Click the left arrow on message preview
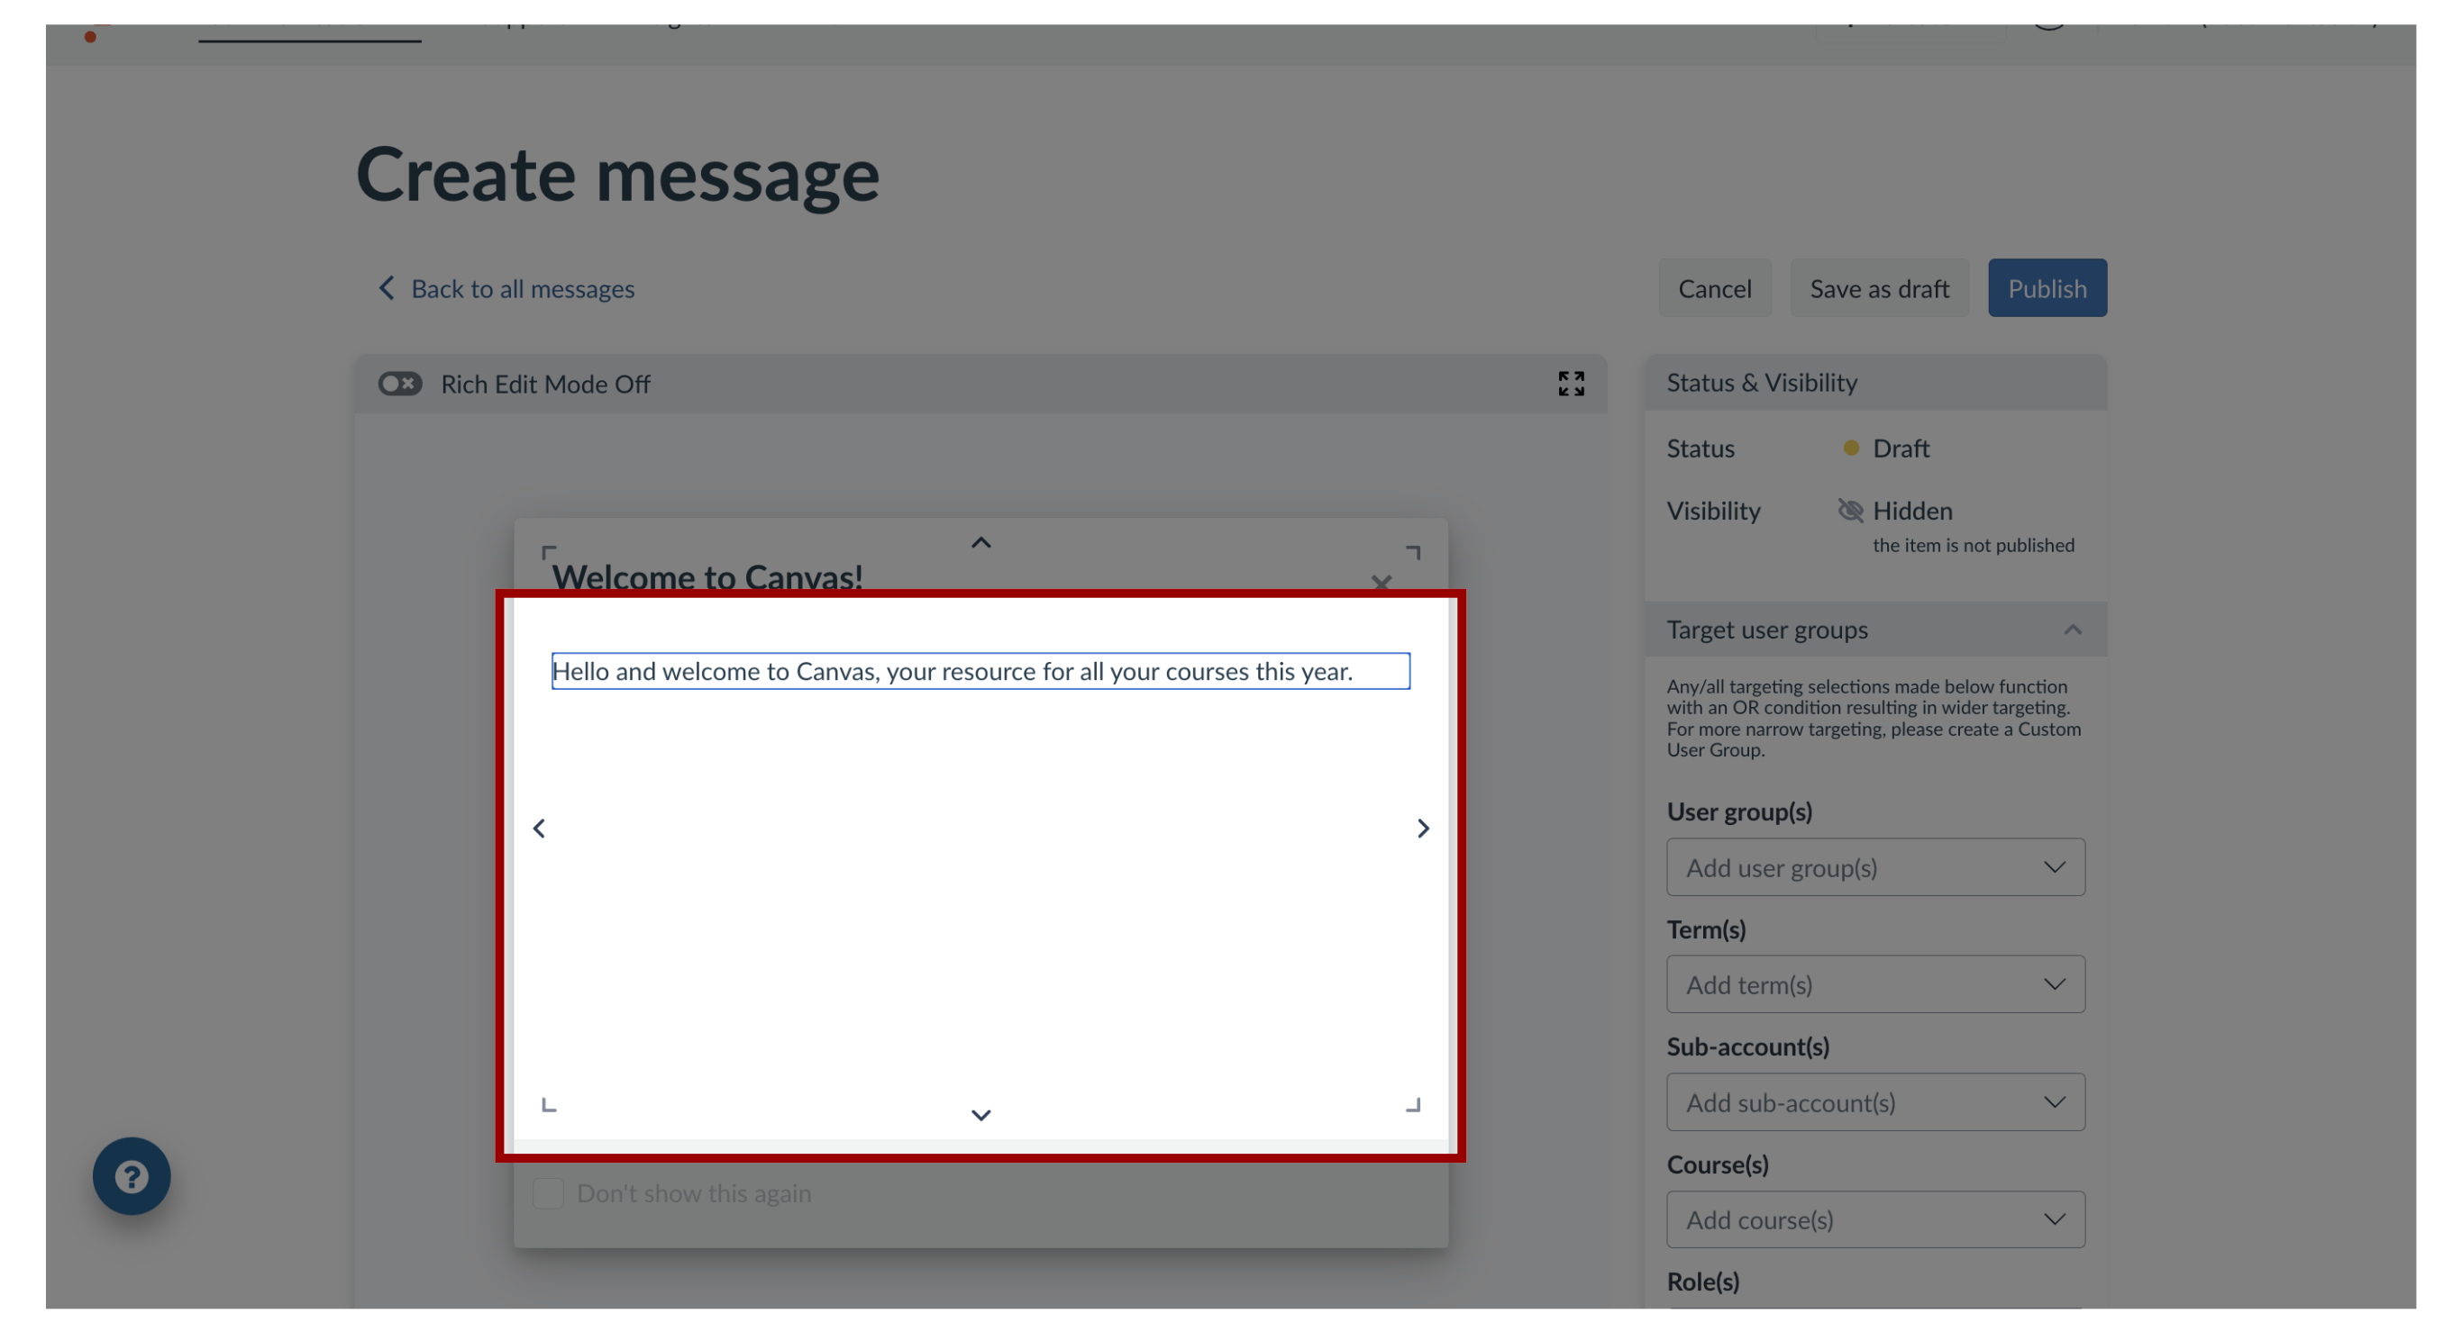This screenshot has height=1332, width=2462. point(539,828)
